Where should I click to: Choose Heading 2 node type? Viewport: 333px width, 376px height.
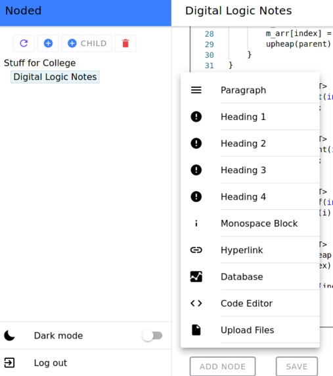[250, 144]
